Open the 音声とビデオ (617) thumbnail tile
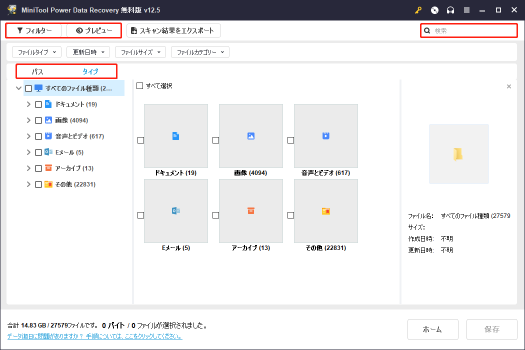525x350 pixels. (x=326, y=135)
